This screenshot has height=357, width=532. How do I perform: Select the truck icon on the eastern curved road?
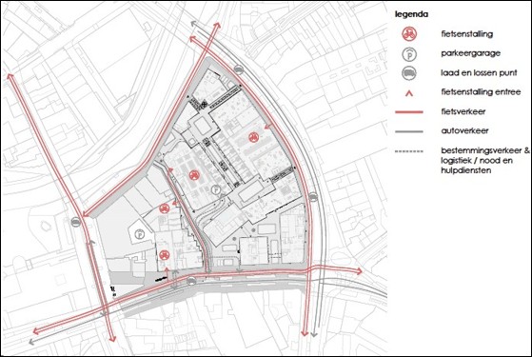(x=313, y=196)
